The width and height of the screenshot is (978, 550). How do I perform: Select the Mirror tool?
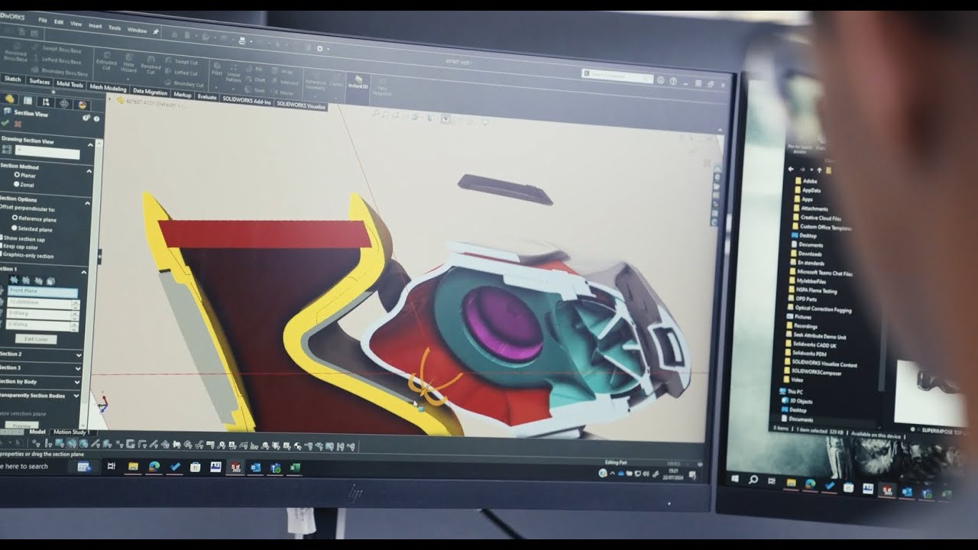click(282, 92)
